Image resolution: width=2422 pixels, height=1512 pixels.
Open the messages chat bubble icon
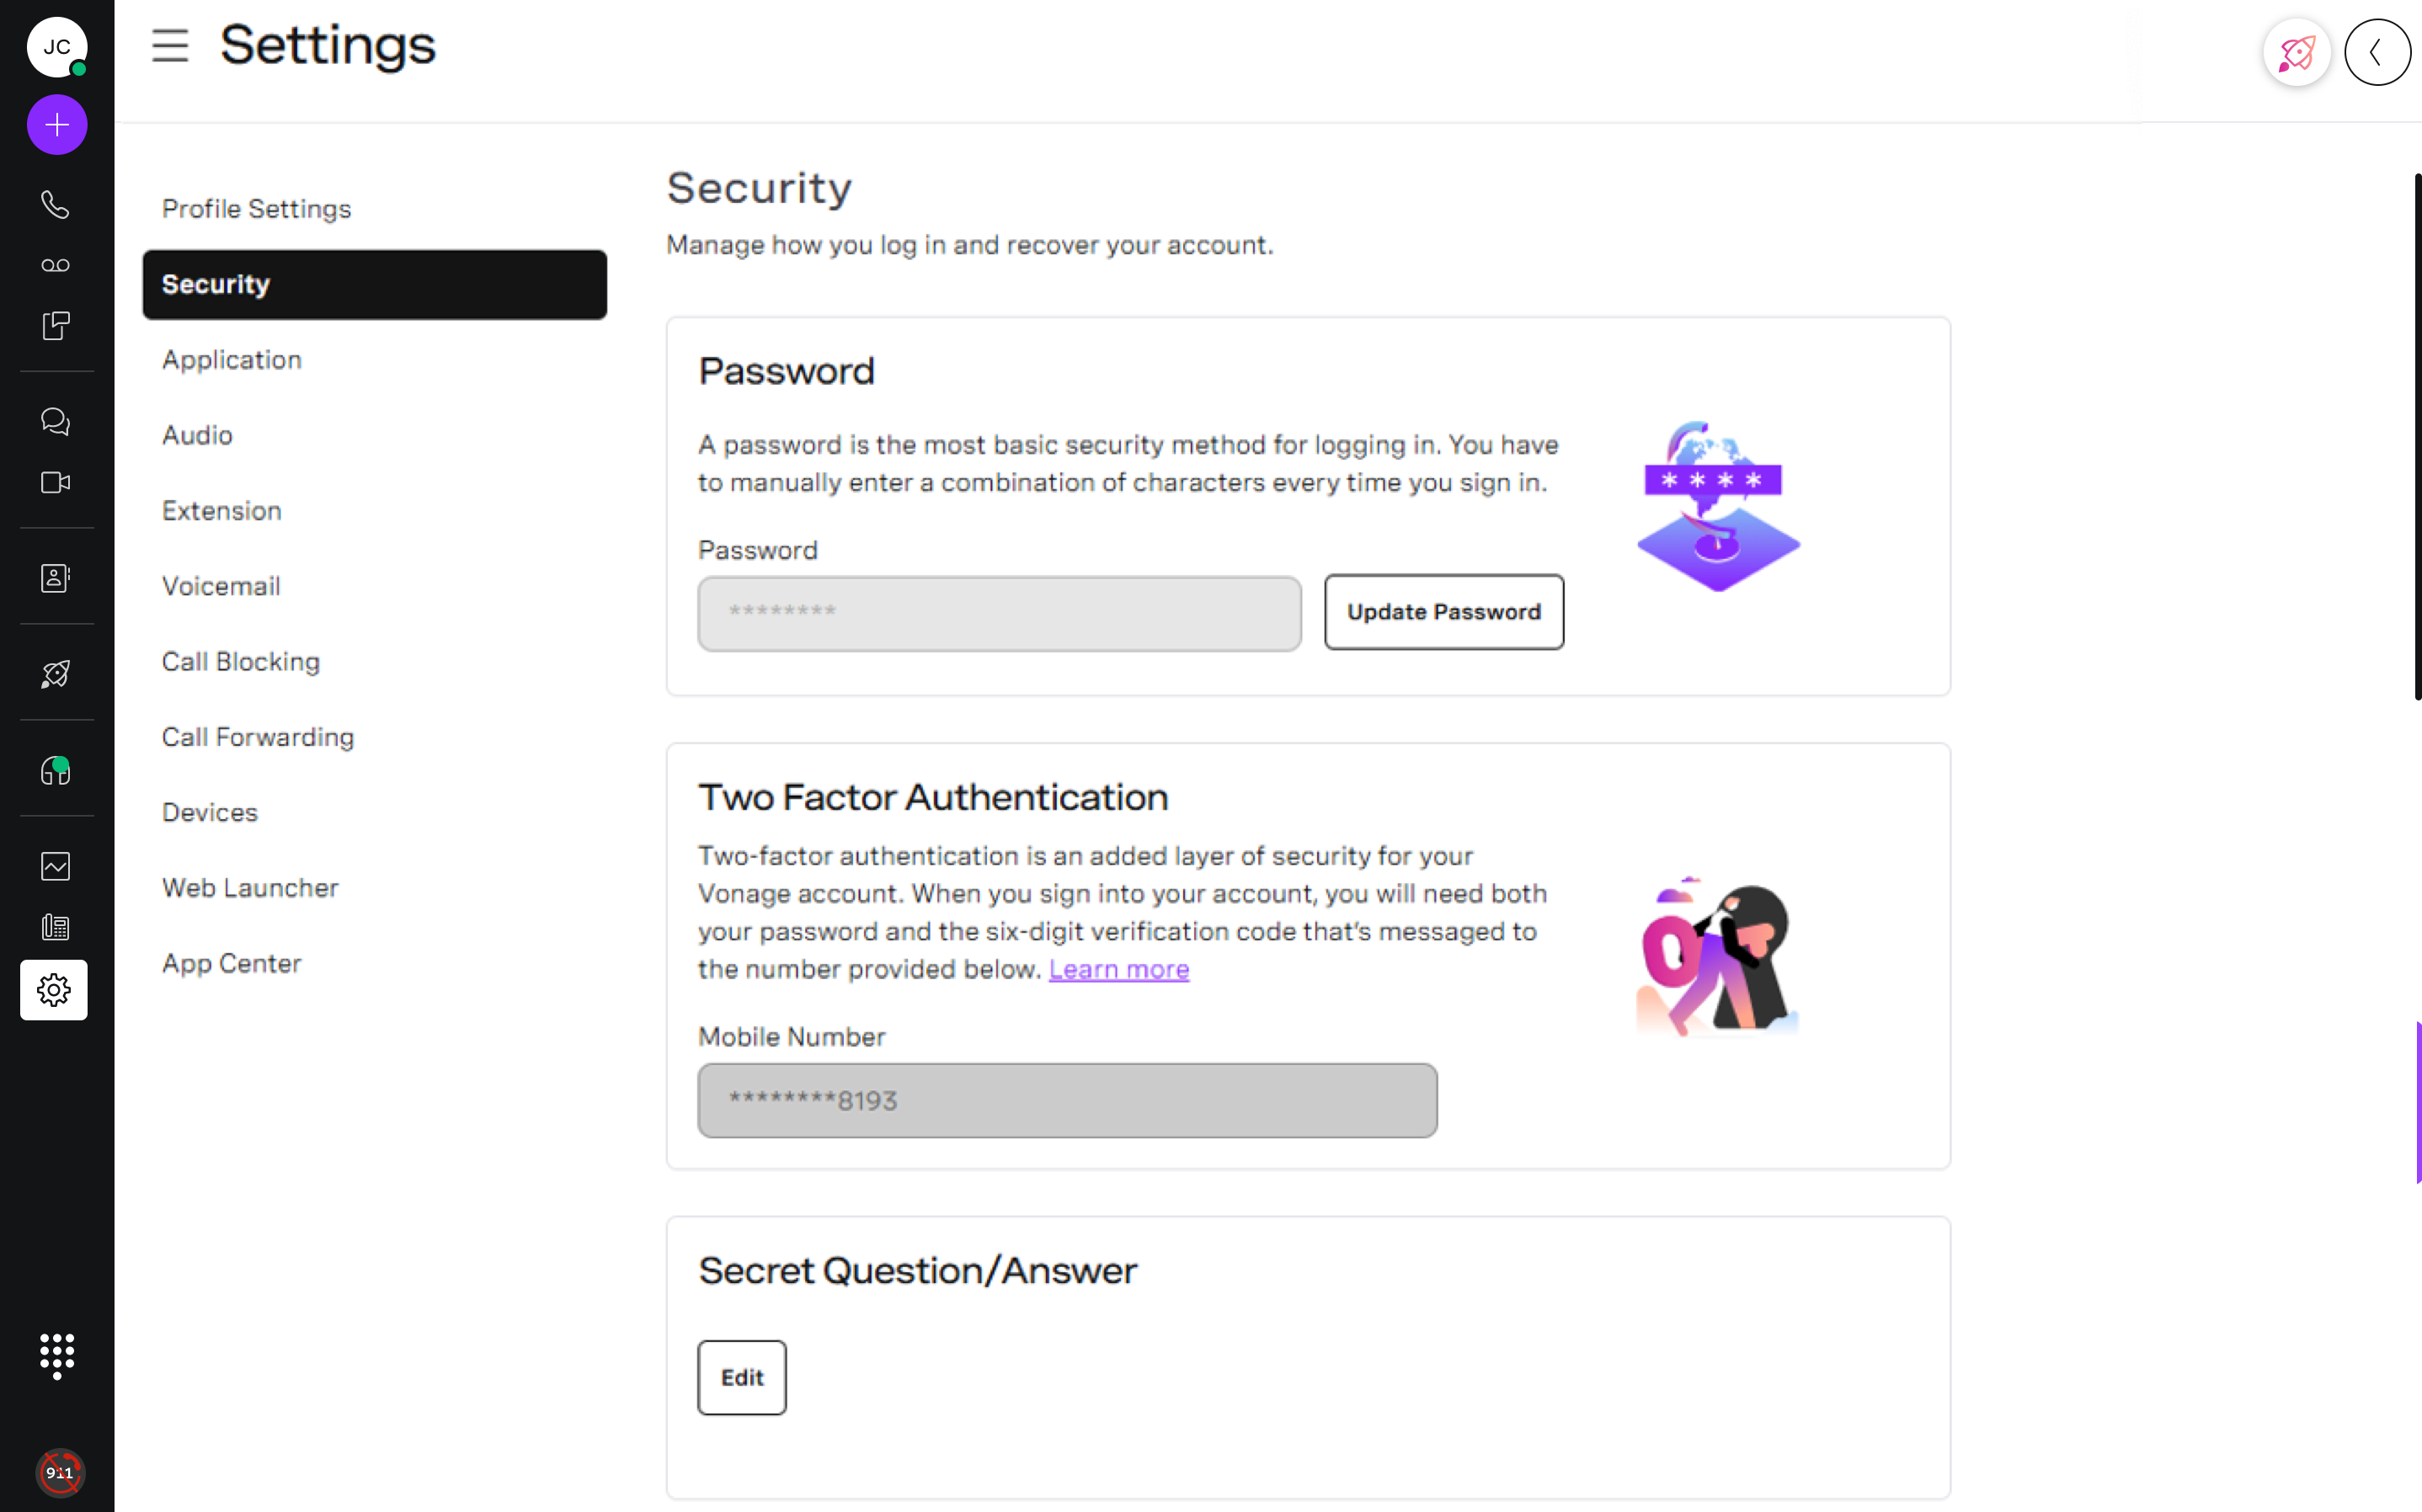(x=55, y=421)
